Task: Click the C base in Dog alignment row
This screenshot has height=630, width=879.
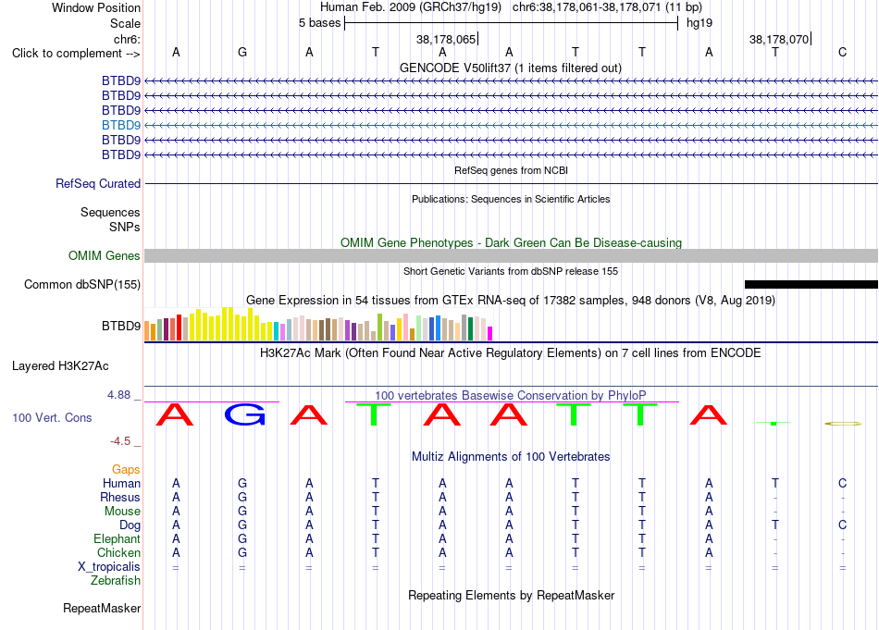Action: [x=842, y=525]
